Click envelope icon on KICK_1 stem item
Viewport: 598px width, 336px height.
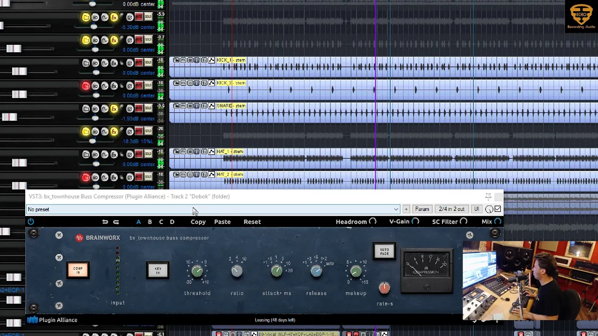(x=212, y=60)
